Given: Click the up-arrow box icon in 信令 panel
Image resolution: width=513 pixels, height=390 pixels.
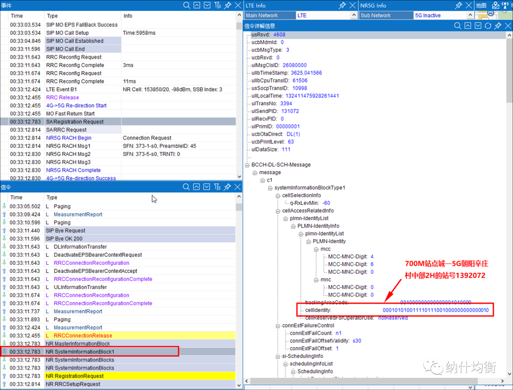Looking at the screenshot, I should pyautogui.click(x=196, y=187).
